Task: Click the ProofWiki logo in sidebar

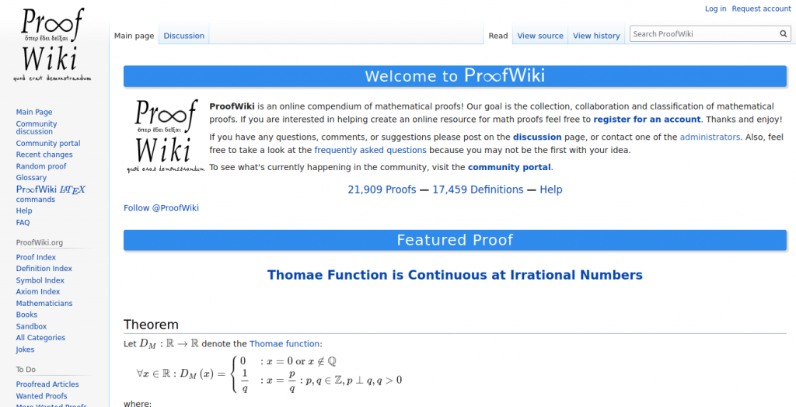Action: [x=53, y=44]
